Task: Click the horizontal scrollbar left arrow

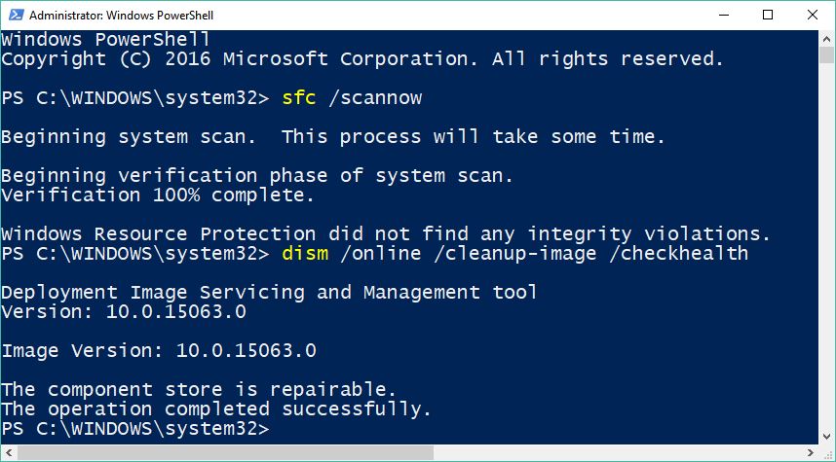Action: 9,453
